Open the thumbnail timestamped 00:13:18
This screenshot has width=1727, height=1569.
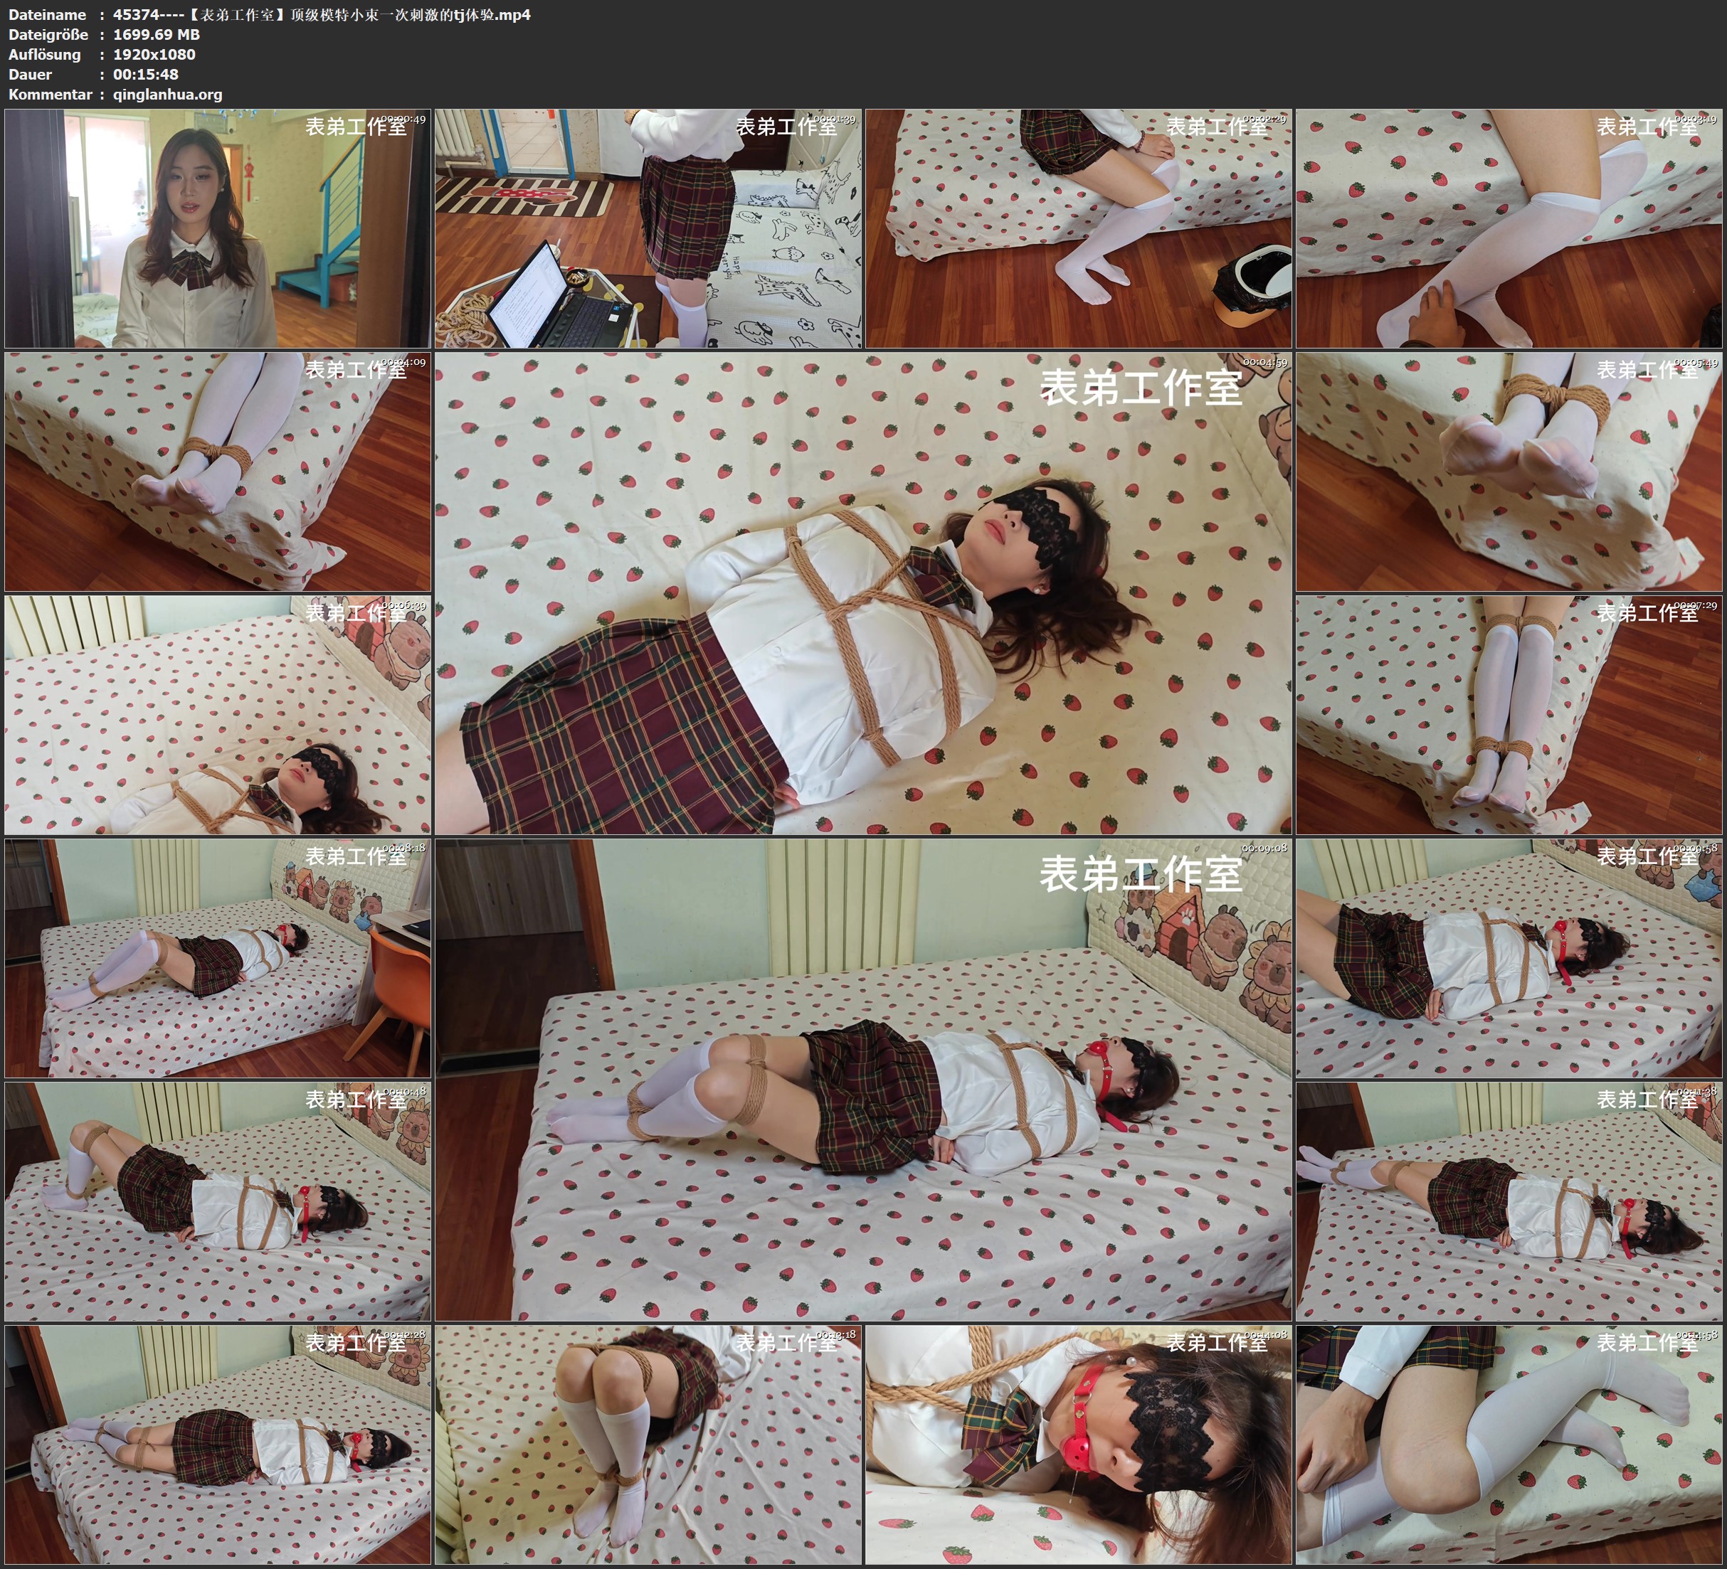click(x=648, y=1444)
